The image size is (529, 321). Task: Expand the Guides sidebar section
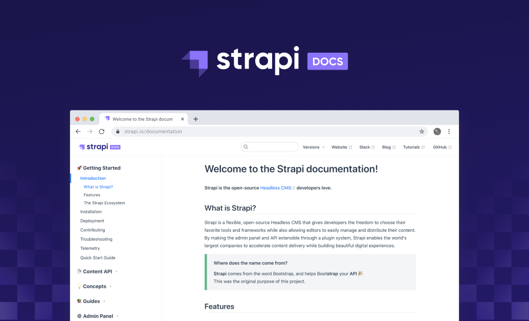92,302
